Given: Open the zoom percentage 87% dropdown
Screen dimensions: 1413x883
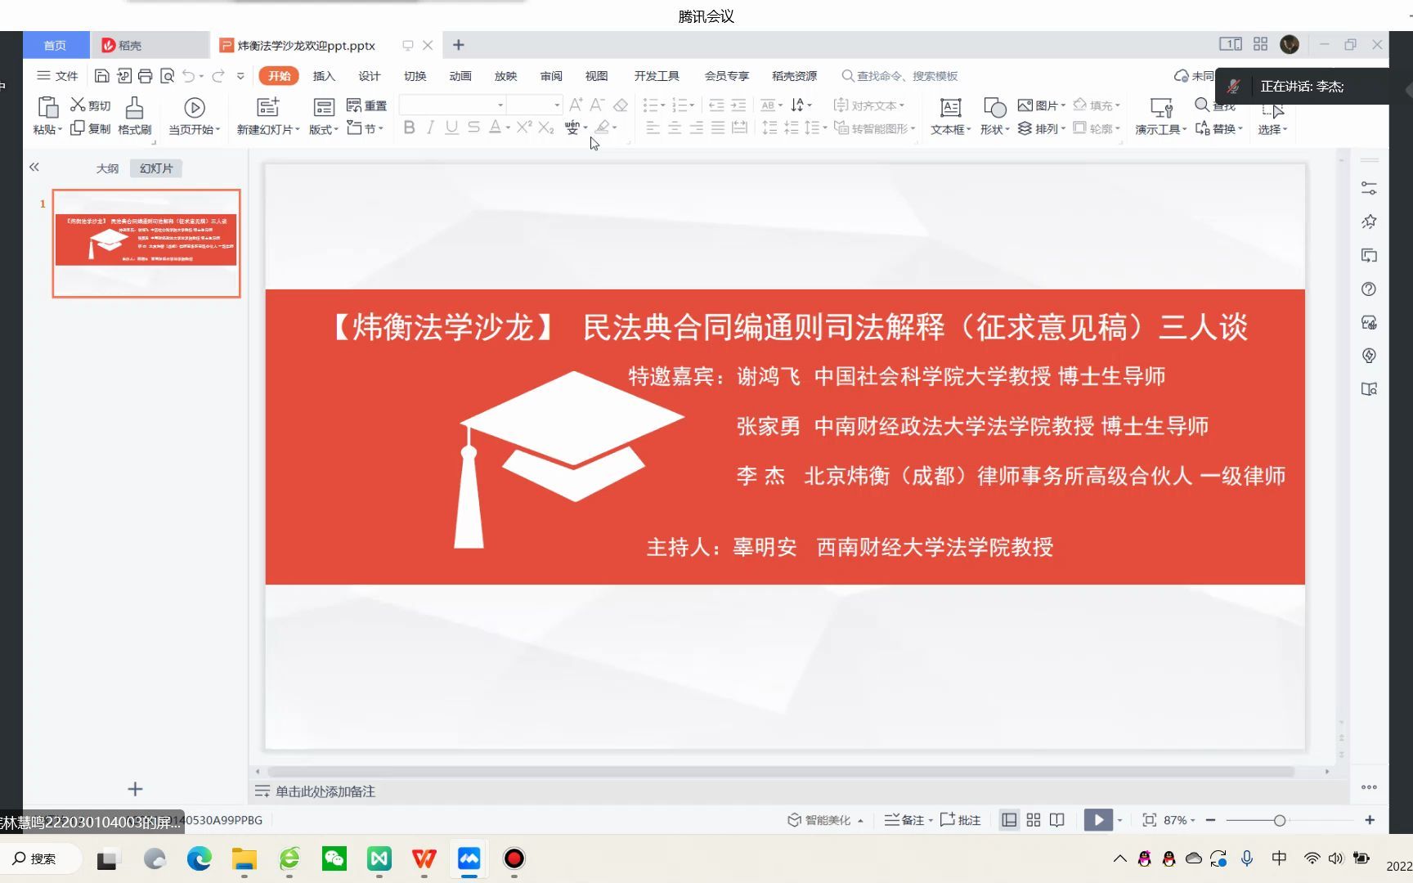Looking at the screenshot, I should 1179,820.
